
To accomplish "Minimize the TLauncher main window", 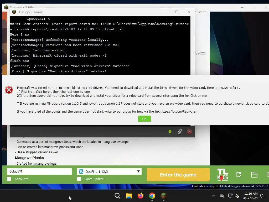I will click(242, 7).
